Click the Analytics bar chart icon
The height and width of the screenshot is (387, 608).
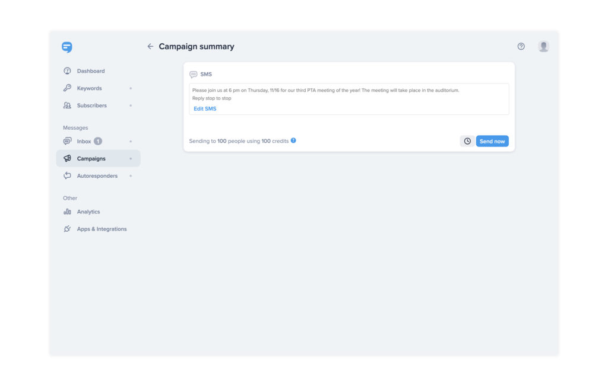click(x=67, y=212)
